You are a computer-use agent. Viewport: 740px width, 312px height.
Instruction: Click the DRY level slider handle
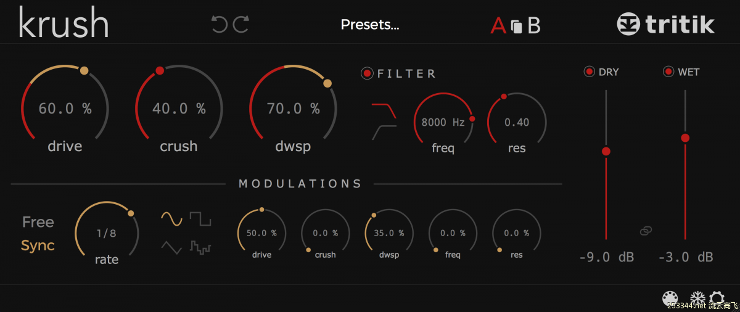pyautogui.click(x=606, y=151)
